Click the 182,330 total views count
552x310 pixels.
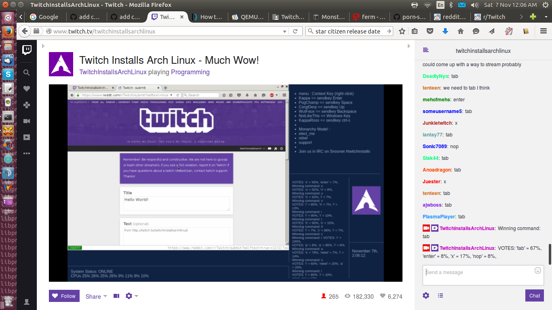point(359,296)
